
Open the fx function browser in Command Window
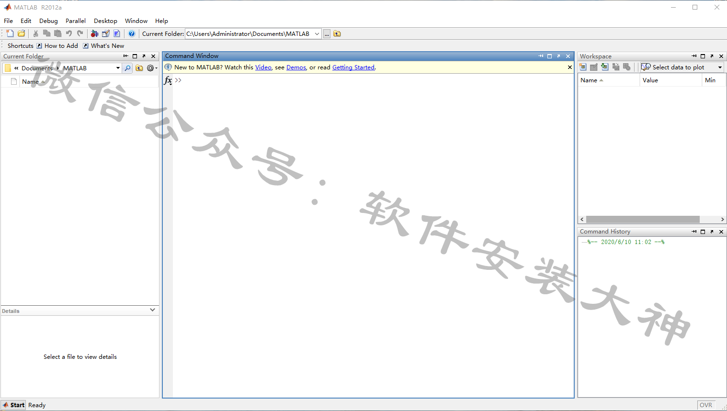[x=168, y=80]
